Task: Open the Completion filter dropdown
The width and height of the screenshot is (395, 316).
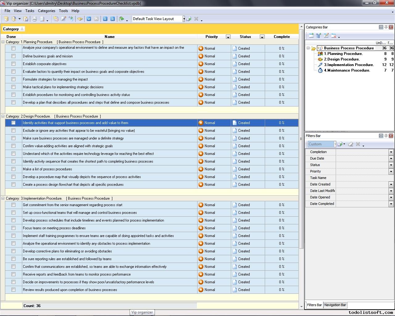Action: [391, 152]
